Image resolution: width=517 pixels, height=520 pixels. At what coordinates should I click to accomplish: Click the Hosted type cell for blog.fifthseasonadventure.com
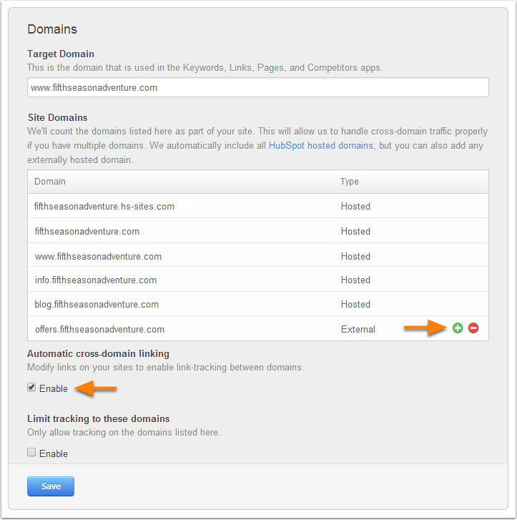[x=355, y=304]
